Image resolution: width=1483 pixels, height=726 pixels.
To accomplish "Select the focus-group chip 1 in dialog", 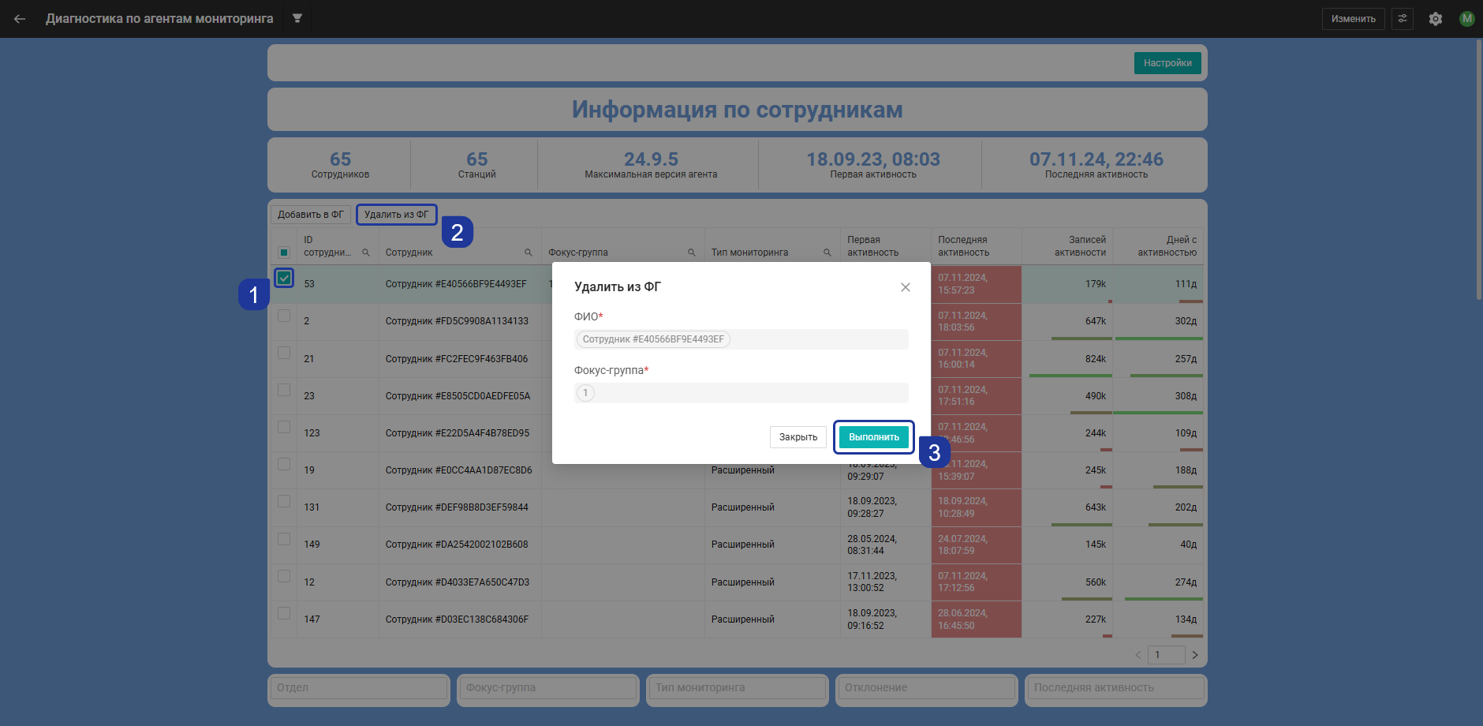I will [585, 393].
